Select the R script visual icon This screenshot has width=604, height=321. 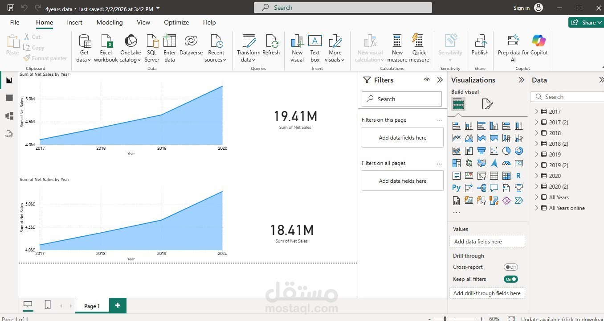tap(518, 175)
